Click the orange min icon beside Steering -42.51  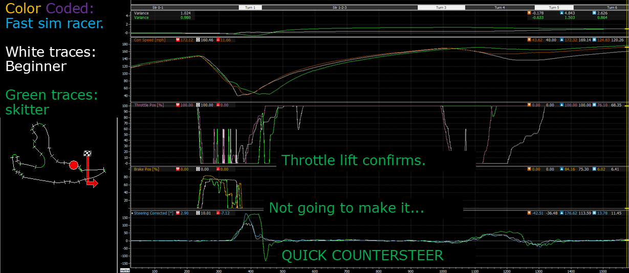coord(530,213)
